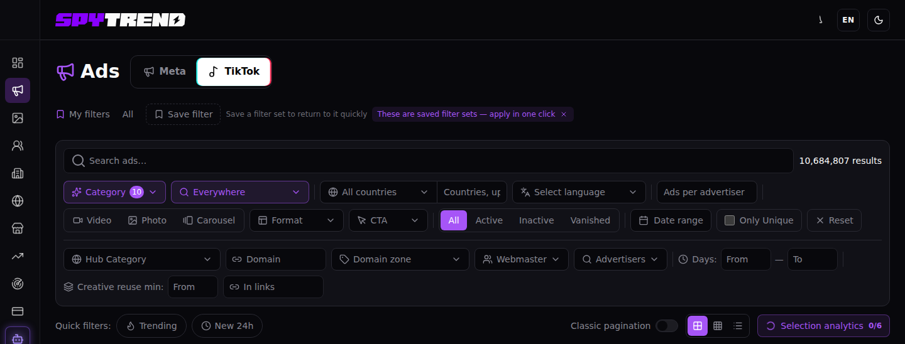Select the All status filter
The height and width of the screenshot is (344, 905).
pos(454,220)
